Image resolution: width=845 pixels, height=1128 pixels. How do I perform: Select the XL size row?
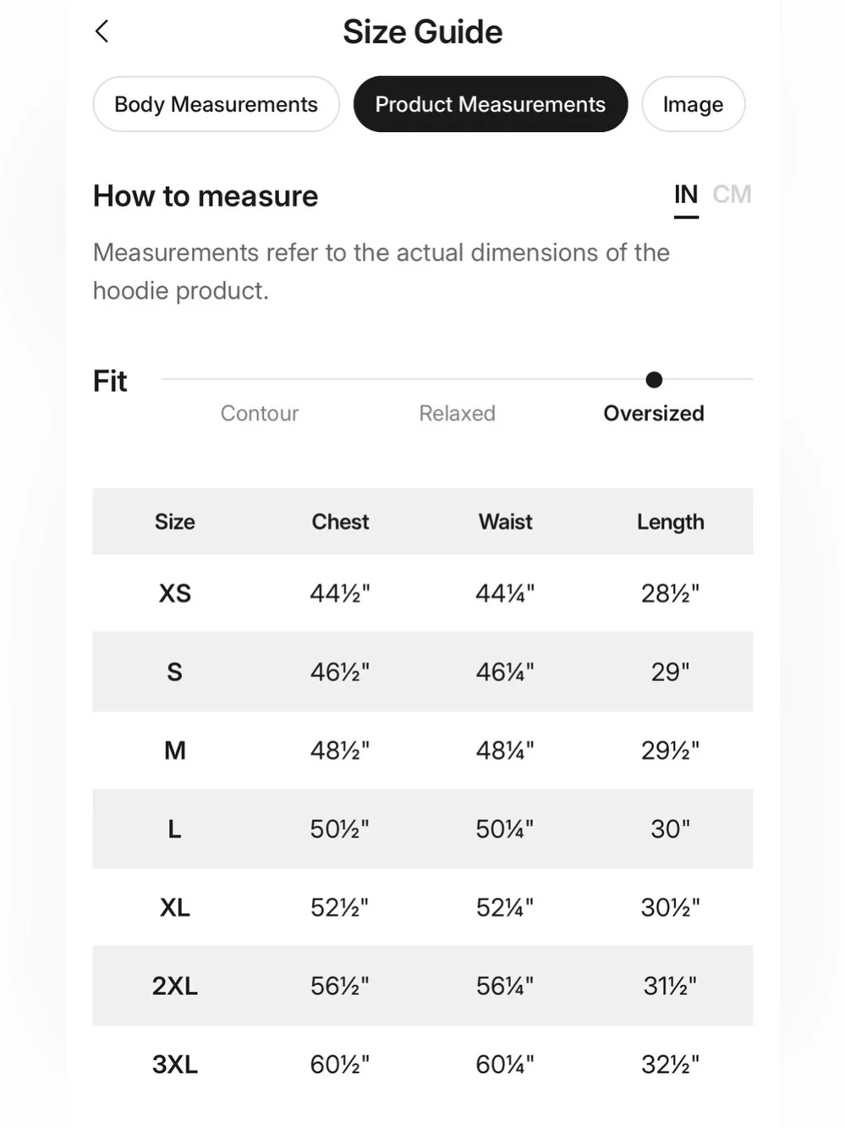(x=423, y=907)
